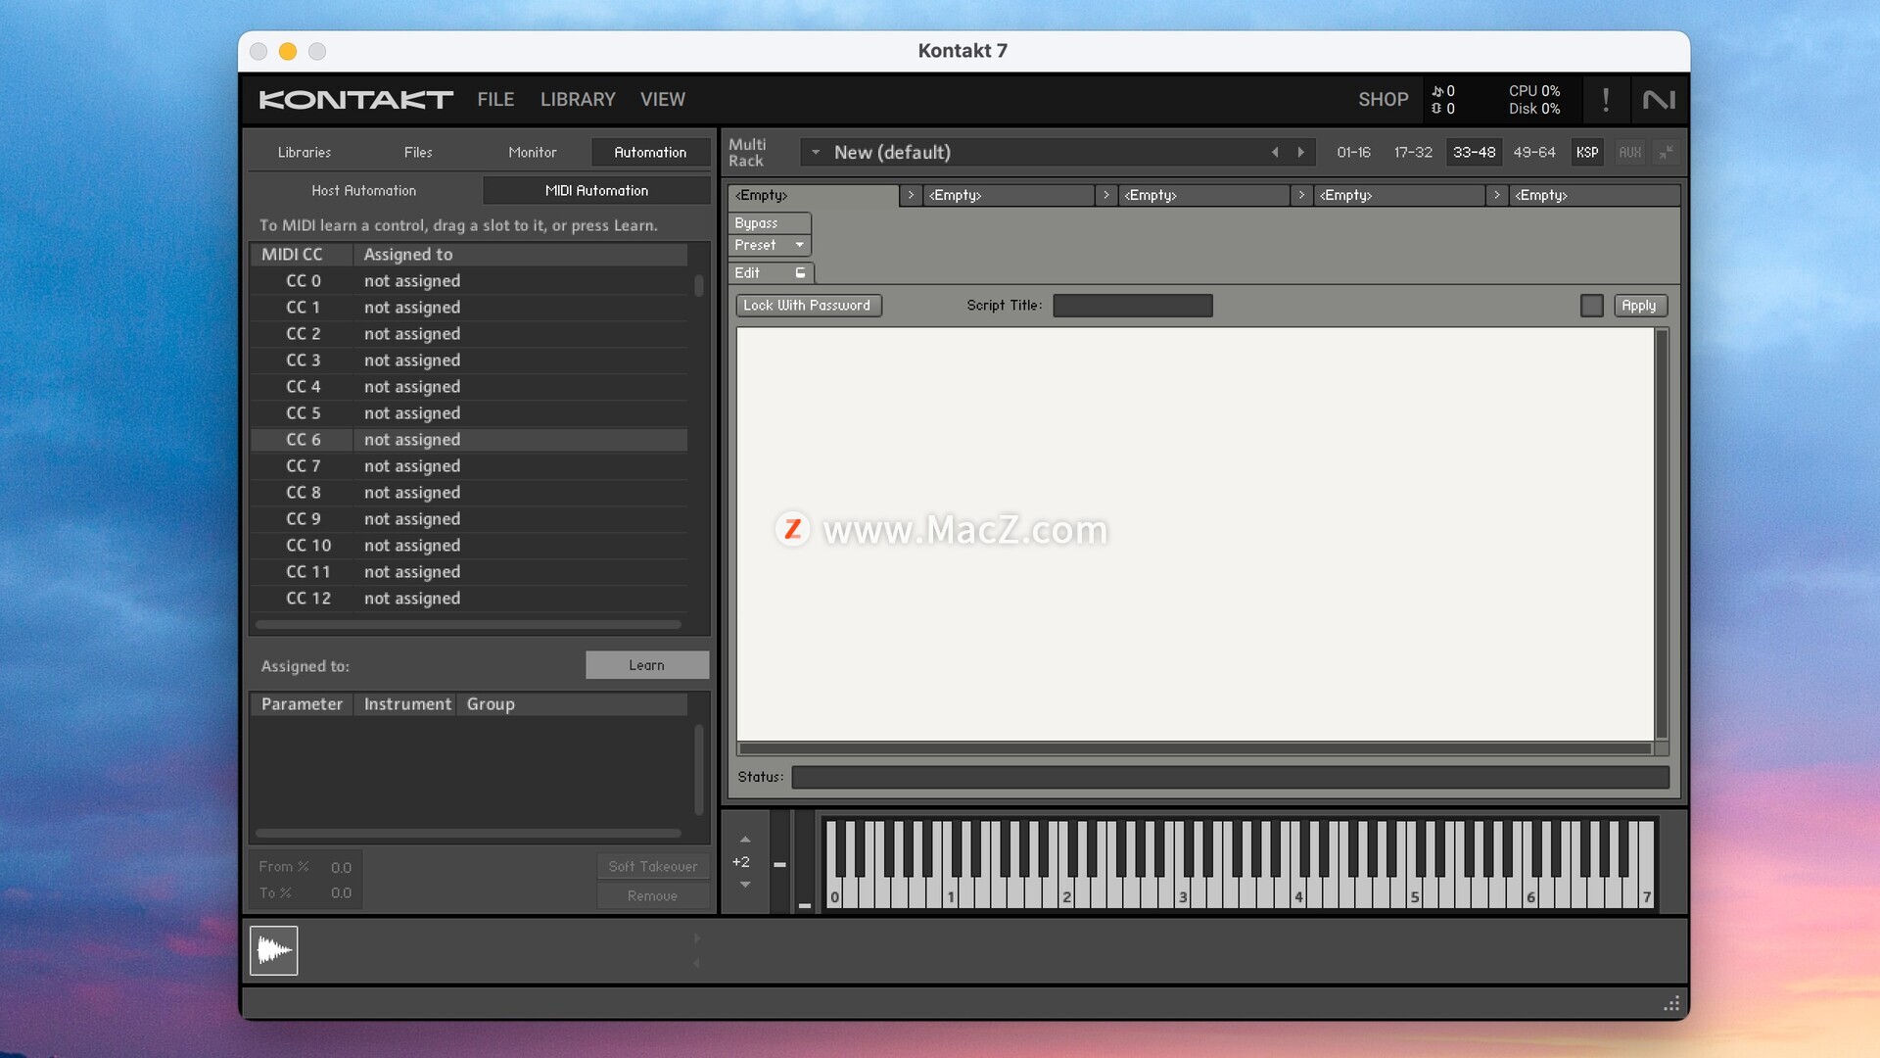Image resolution: width=1880 pixels, height=1058 pixels.
Task: Open the Preset dropdown menu
Action: (x=769, y=245)
